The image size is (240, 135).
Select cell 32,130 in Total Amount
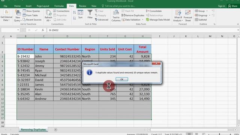(x=142, y=94)
